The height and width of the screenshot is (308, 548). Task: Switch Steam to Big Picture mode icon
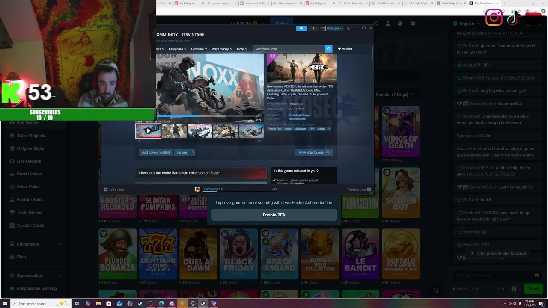(348, 28)
